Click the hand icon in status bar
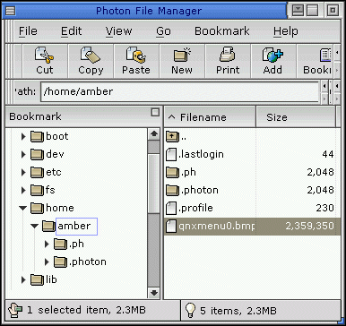This screenshot has width=346, height=326. tap(15, 311)
